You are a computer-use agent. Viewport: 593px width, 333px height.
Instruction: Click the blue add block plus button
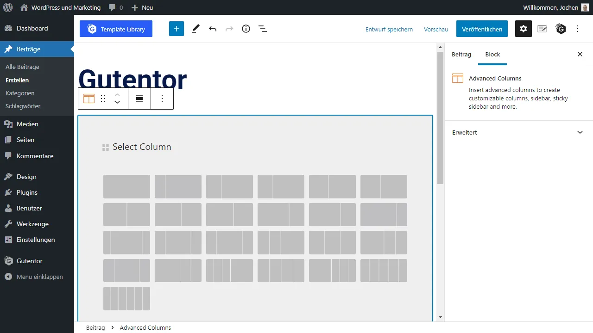[x=177, y=29]
